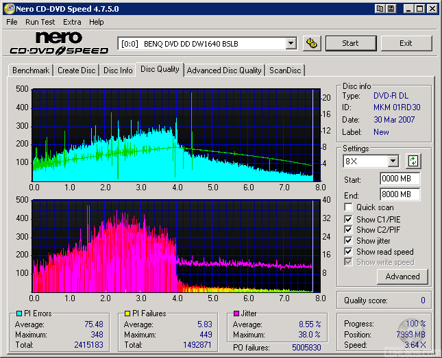Disable Show read speed checkbox

[x=349, y=252]
